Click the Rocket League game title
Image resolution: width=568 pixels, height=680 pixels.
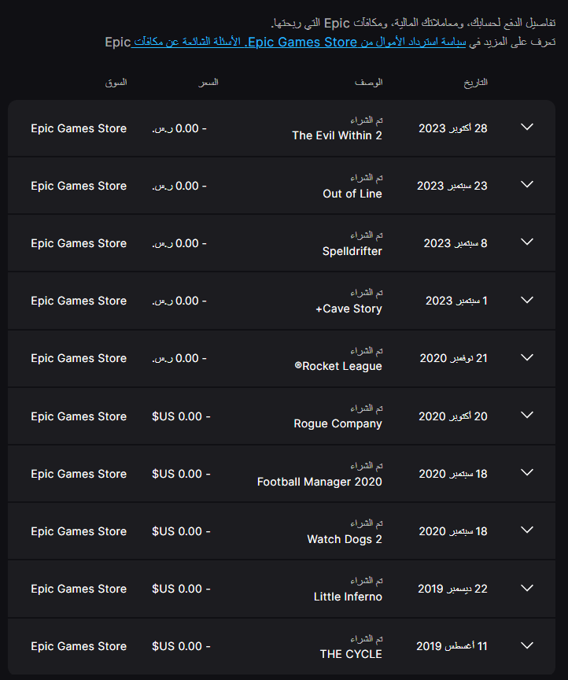337,366
